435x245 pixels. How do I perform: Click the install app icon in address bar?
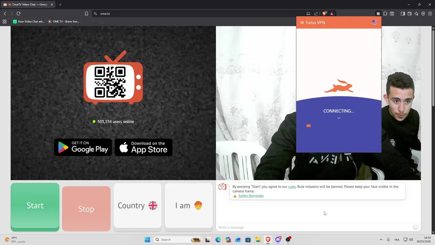(x=308, y=14)
